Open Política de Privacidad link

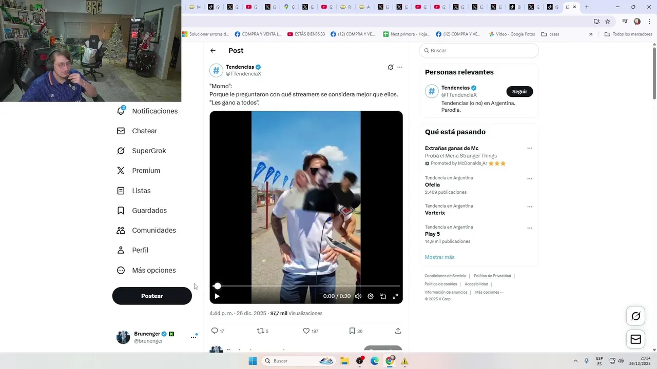point(492,276)
